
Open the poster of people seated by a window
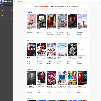[x=42, y=21]
